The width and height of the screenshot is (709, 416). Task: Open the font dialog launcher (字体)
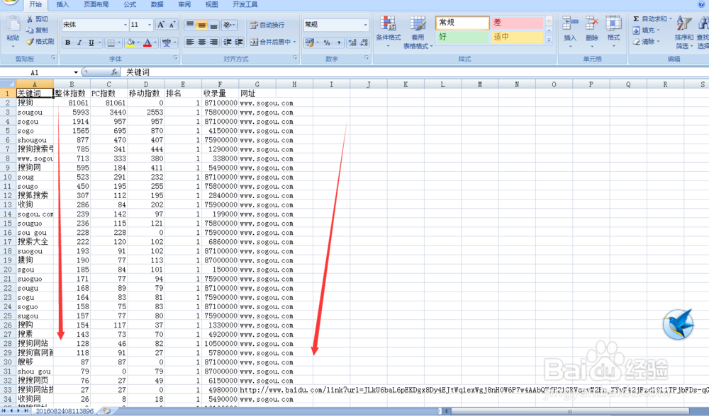[x=175, y=58]
